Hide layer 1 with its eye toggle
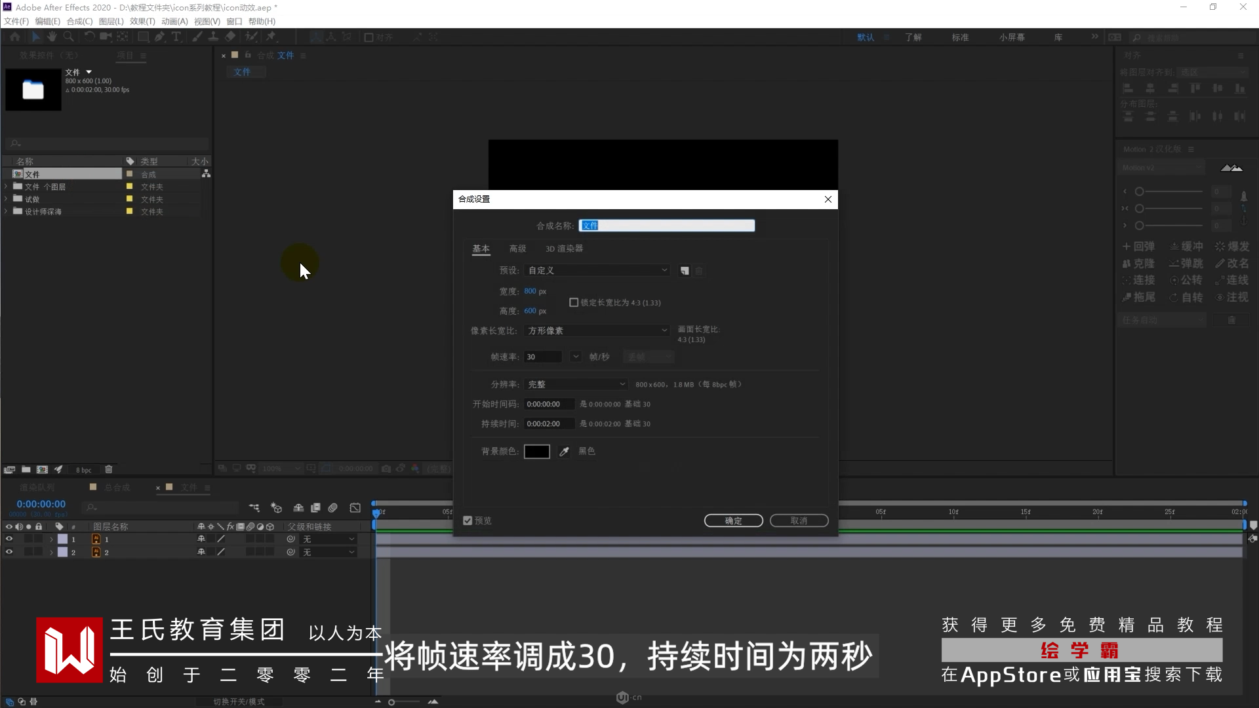 (9, 539)
